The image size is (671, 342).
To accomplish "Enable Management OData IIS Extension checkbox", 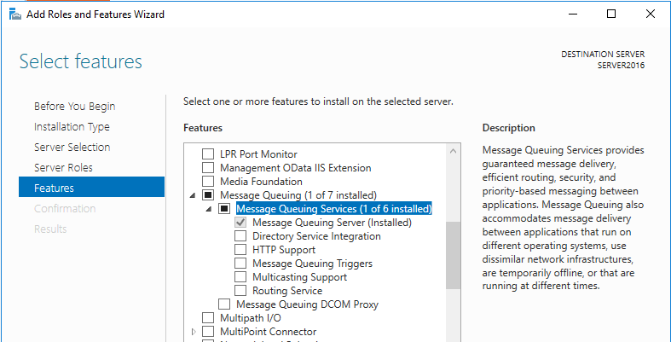I will (x=207, y=168).
